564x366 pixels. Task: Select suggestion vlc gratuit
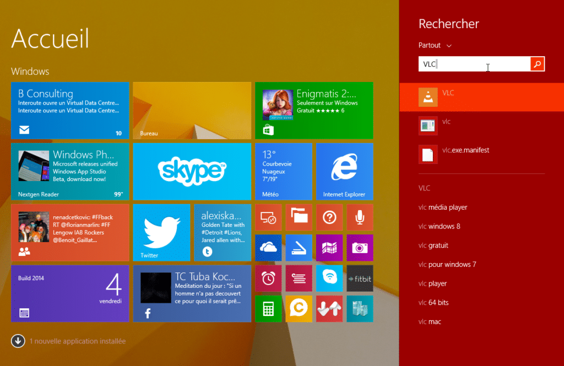coord(433,245)
